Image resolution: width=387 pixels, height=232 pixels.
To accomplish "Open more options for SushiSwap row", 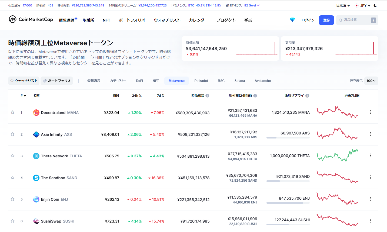I will click(x=370, y=221).
